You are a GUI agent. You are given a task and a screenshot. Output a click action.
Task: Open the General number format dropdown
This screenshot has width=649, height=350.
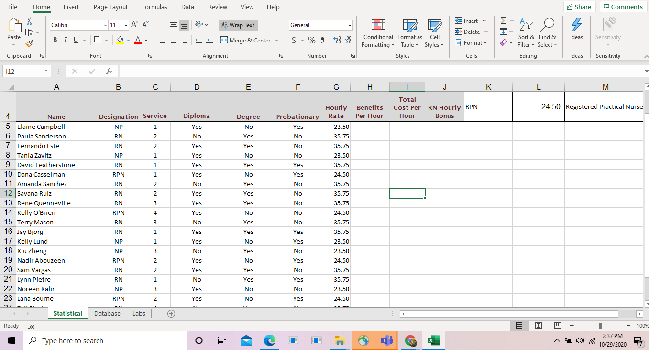(x=350, y=25)
